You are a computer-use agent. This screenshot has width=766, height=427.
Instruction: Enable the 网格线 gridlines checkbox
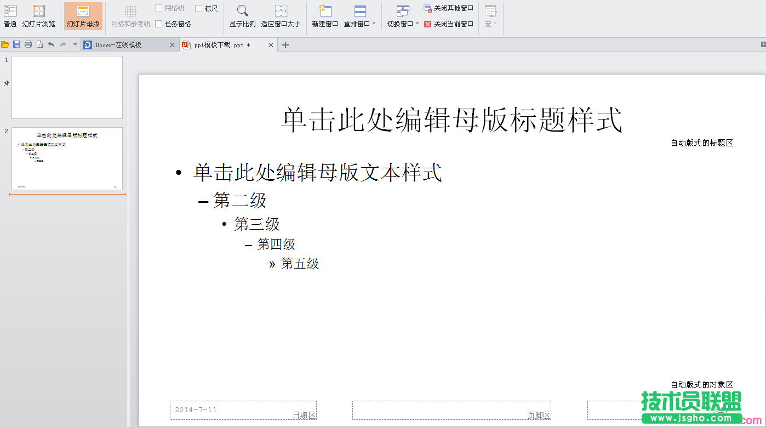(x=159, y=8)
